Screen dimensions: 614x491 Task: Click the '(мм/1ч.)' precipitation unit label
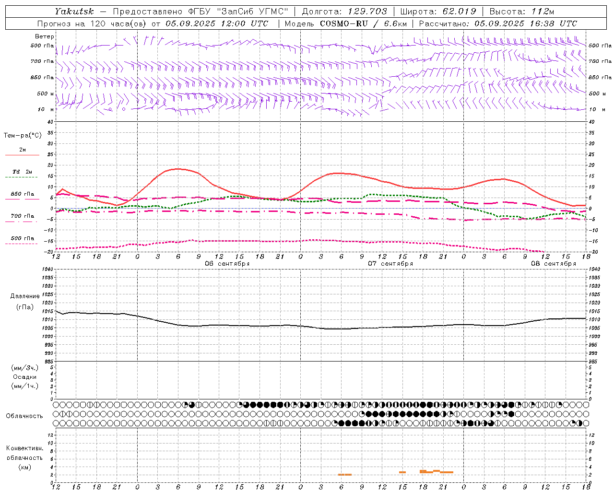(x=25, y=386)
